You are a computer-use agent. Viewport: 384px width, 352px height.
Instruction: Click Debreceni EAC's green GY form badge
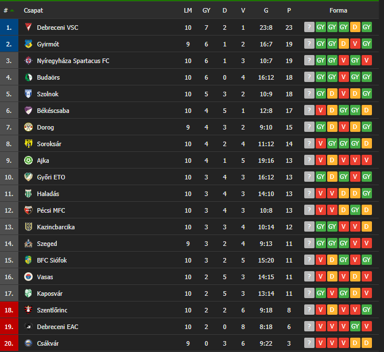pyautogui.click(x=355, y=327)
